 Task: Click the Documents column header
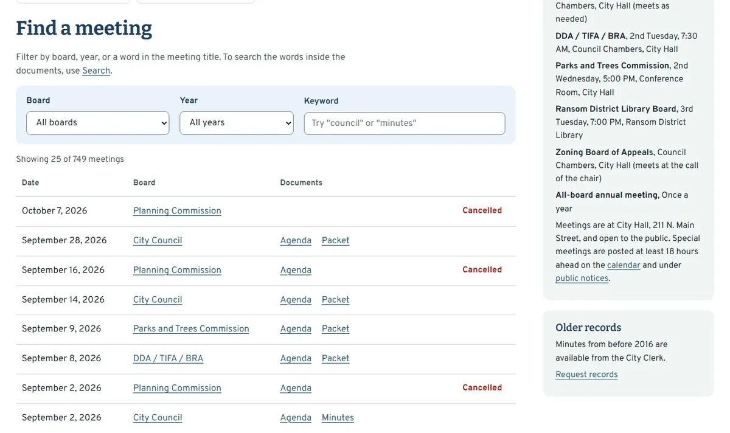coord(301,182)
